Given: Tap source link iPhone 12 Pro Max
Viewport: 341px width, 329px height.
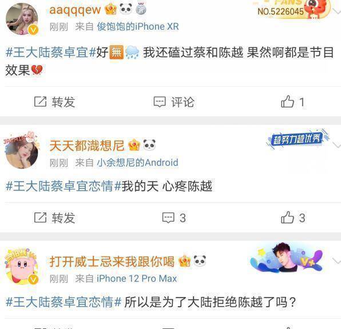Looking at the screenshot, I should [137, 279].
